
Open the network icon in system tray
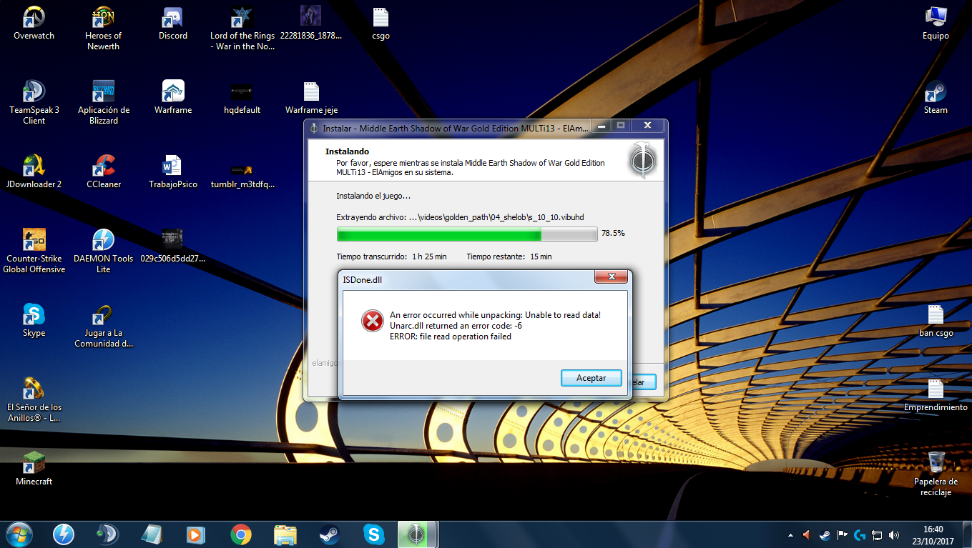click(x=876, y=534)
